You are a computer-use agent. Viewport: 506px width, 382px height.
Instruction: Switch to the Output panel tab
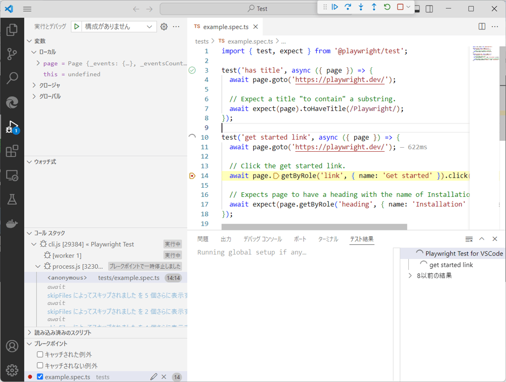click(226, 239)
